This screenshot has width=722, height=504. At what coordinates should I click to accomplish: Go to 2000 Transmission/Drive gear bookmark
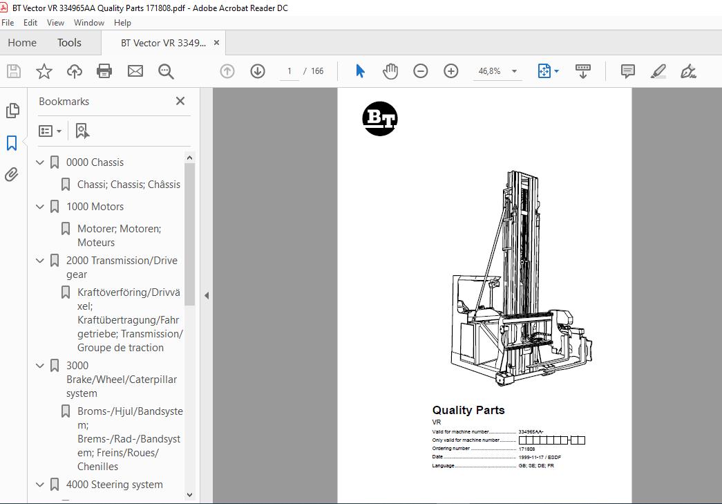click(122, 267)
